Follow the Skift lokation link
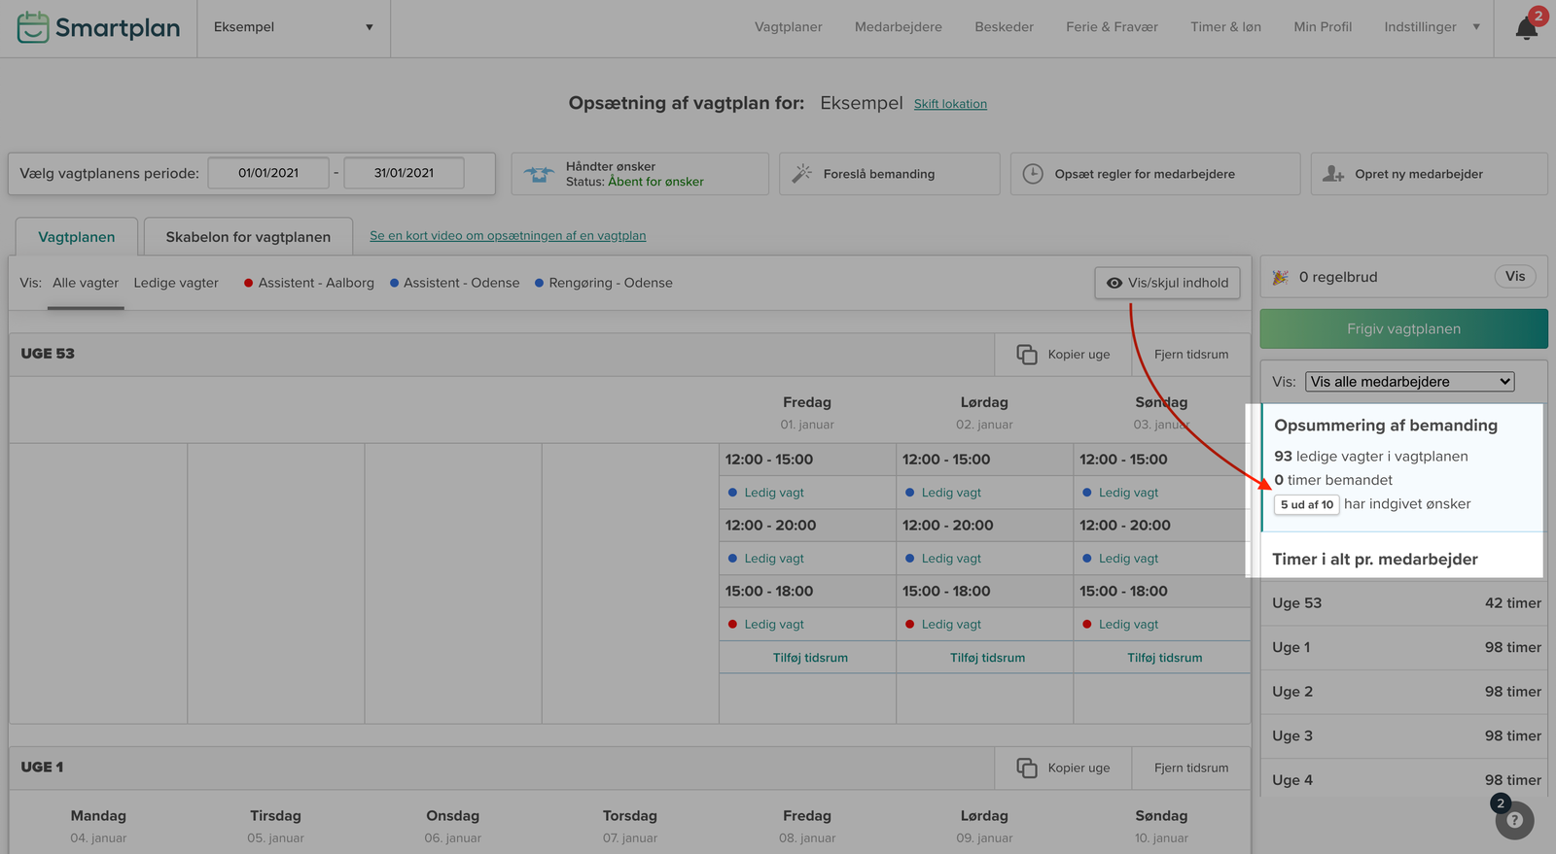 [x=950, y=104]
